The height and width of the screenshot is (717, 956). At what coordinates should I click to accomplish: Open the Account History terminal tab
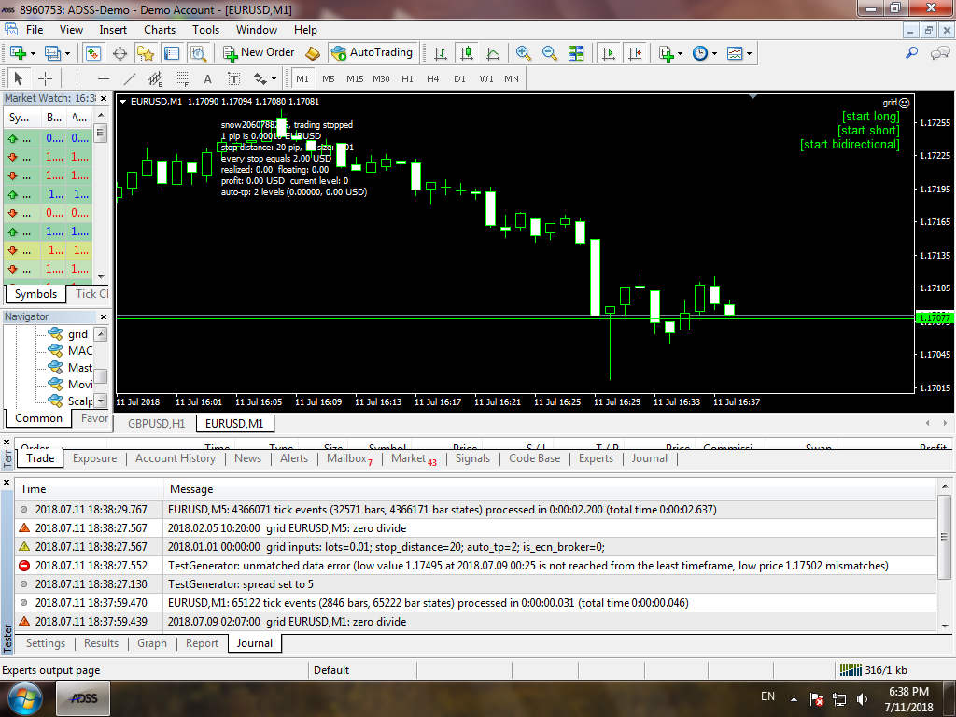175,458
